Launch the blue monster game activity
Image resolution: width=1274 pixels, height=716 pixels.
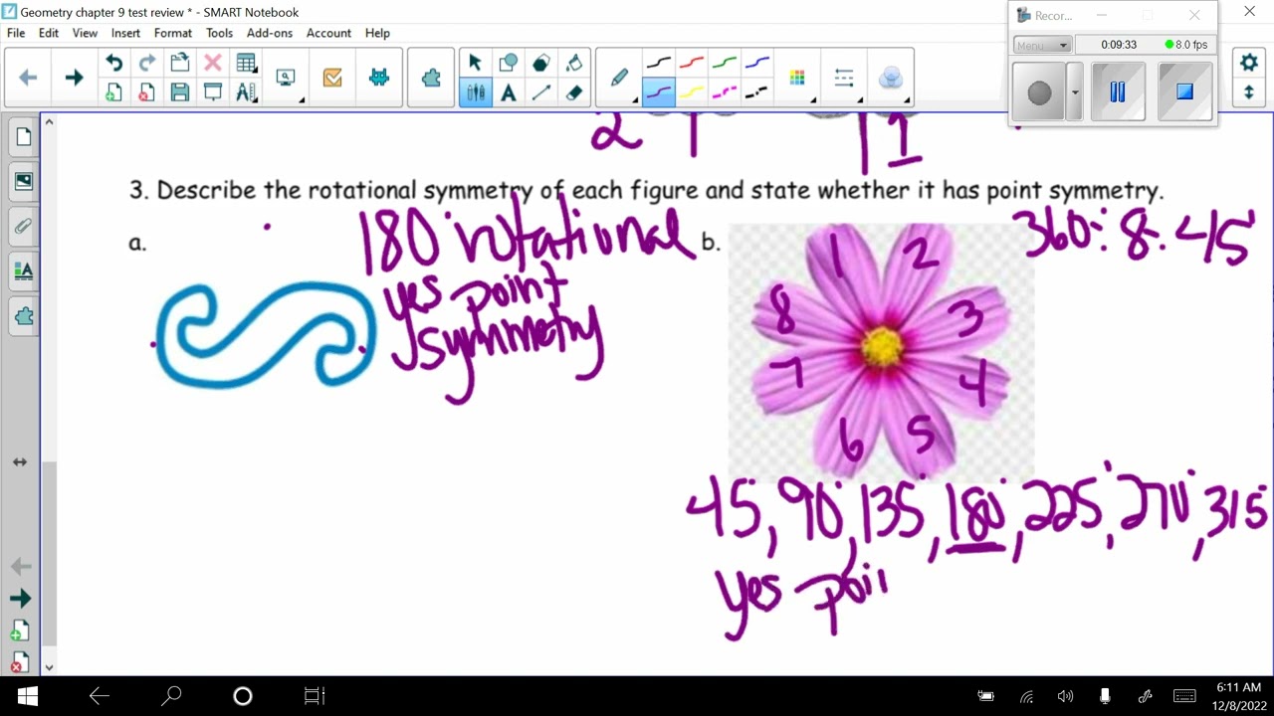pos(379,78)
